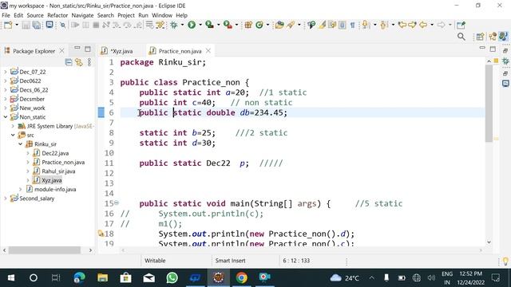Click the Terminate (stop) icon
The width and height of the screenshot is (511, 287).
click(96, 25)
